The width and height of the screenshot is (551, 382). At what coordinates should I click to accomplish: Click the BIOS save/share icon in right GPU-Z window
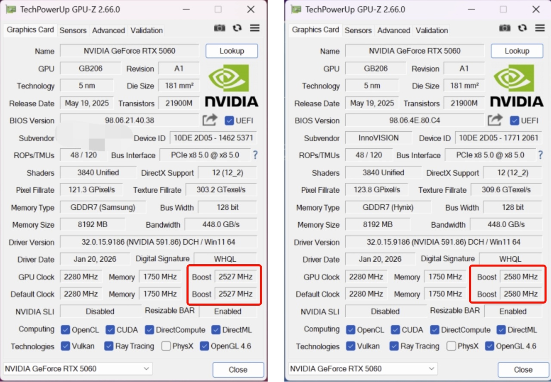tap(495, 120)
